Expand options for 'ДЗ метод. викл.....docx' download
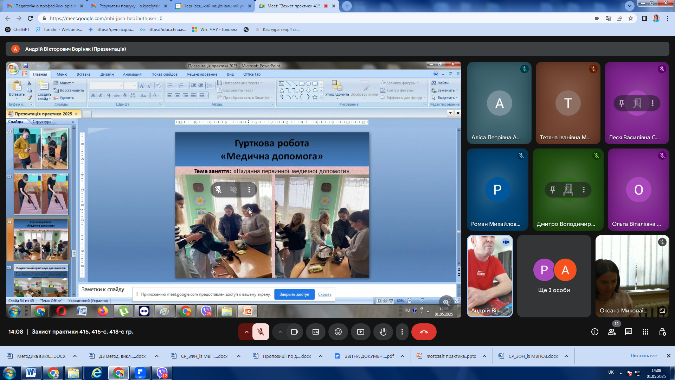This screenshot has width=675, height=380. point(157,356)
